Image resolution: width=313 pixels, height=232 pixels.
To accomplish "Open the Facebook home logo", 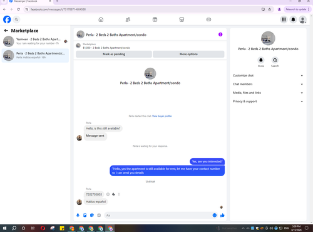I will point(7,19).
